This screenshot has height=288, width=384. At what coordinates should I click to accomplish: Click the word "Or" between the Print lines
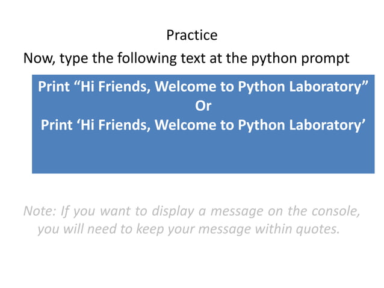(203, 106)
